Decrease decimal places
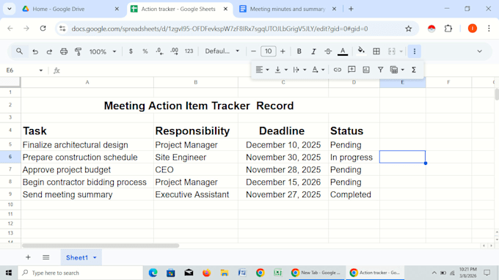499x280 pixels. (x=159, y=51)
